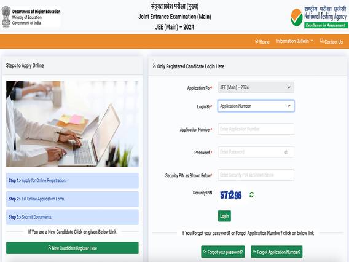Click the Forgot your password button

pyautogui.click(x=223, y=252)
